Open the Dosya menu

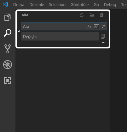point(19,5)
